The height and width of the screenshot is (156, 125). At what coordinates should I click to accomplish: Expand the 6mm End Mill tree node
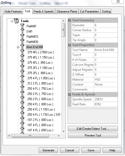[18, 47]
